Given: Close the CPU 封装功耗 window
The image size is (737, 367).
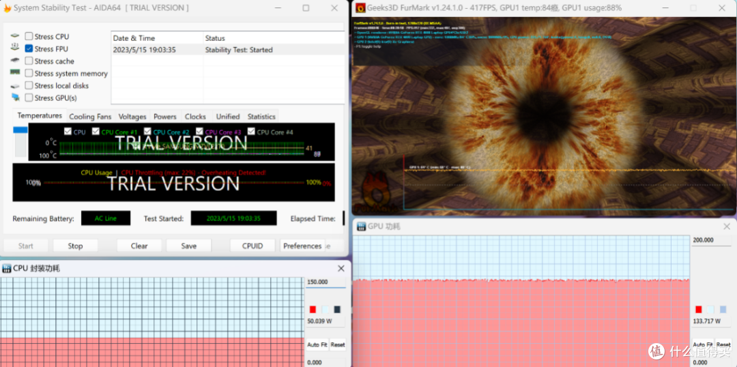Looking at the screenshot, I should pyautogui.click(x=341, y=268).
